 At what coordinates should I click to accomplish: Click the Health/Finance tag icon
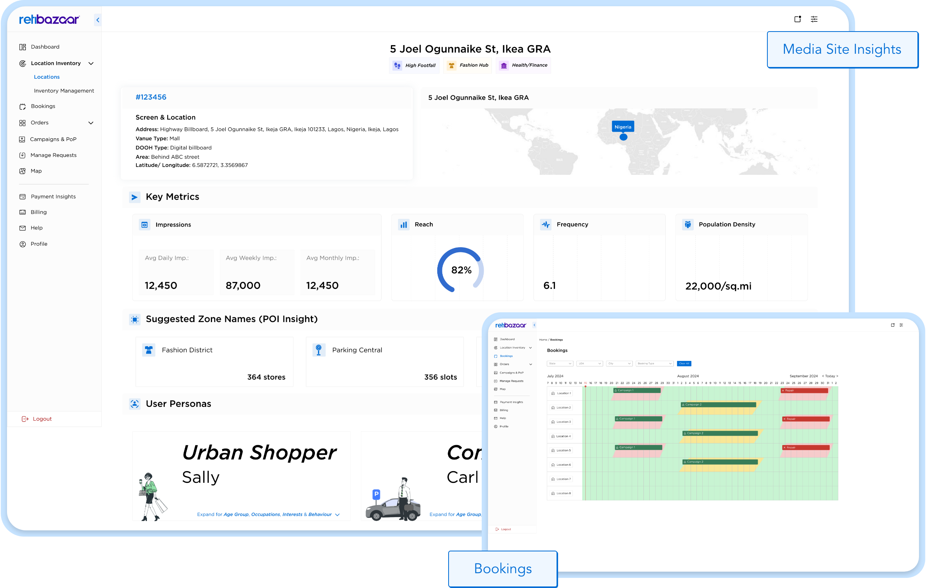[504, 65]
